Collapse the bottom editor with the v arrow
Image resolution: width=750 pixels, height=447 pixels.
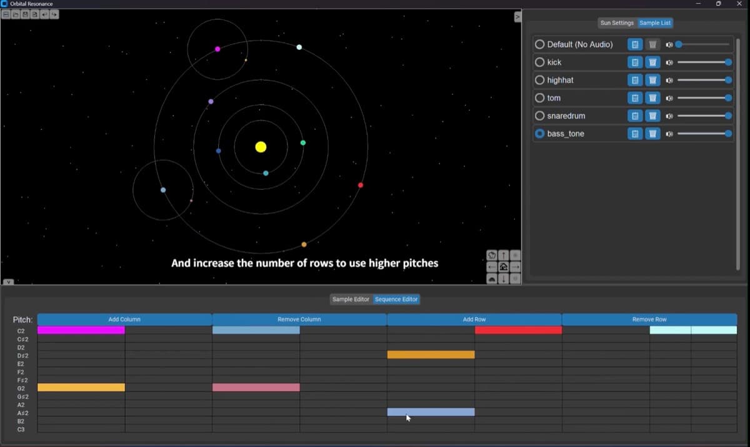pos(8,282)
